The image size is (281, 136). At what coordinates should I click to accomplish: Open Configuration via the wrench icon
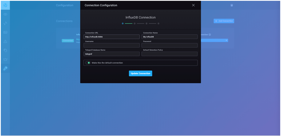point(5,69)
